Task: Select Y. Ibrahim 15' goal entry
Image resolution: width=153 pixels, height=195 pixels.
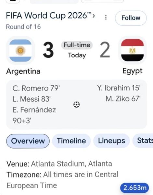Action: click(x=119, y=88)
